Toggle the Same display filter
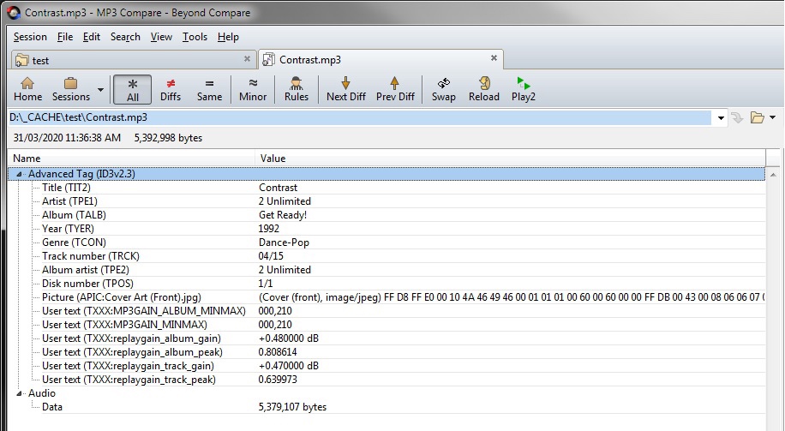 coord(209,89)
